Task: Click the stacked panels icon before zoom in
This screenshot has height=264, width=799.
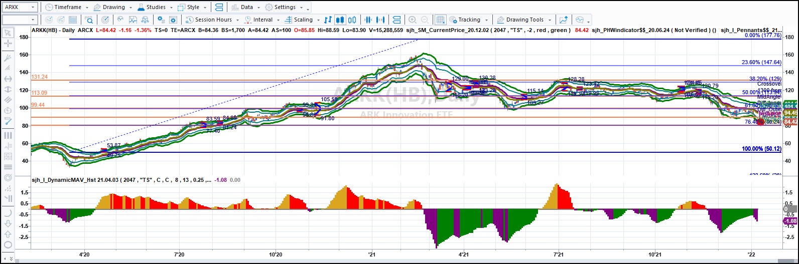Action: pyautogui.click(x=396, y=20)
